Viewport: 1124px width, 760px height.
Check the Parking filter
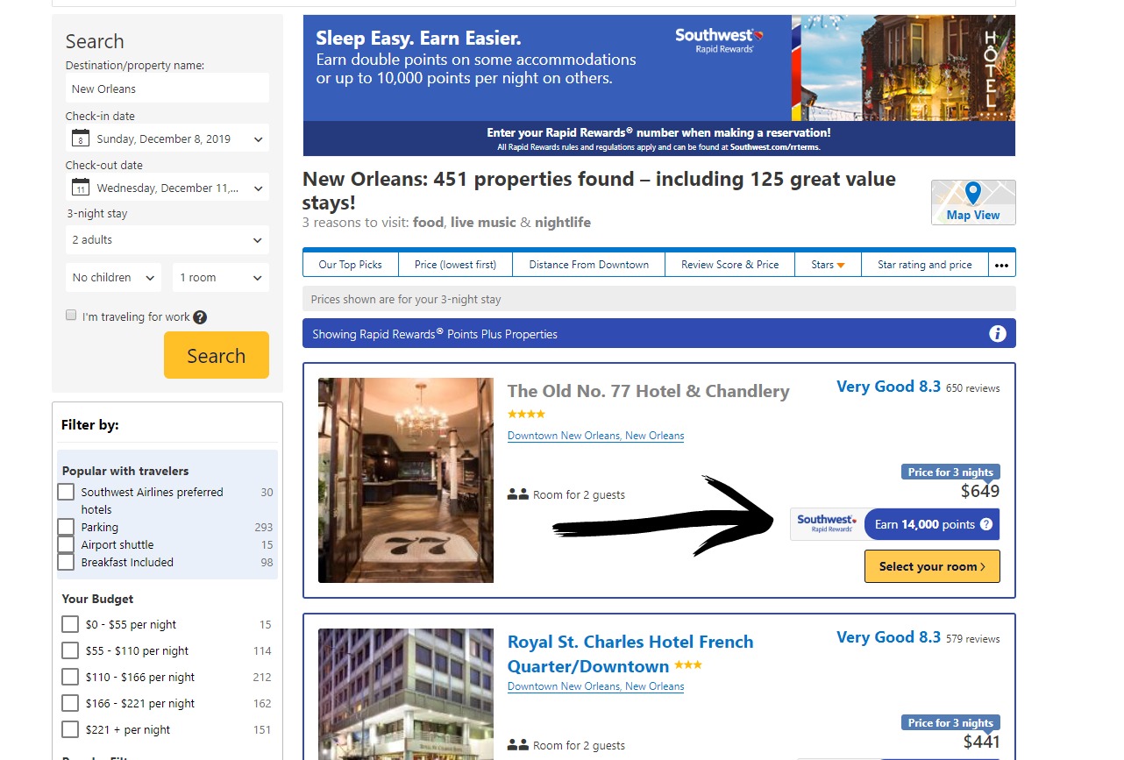66,527
